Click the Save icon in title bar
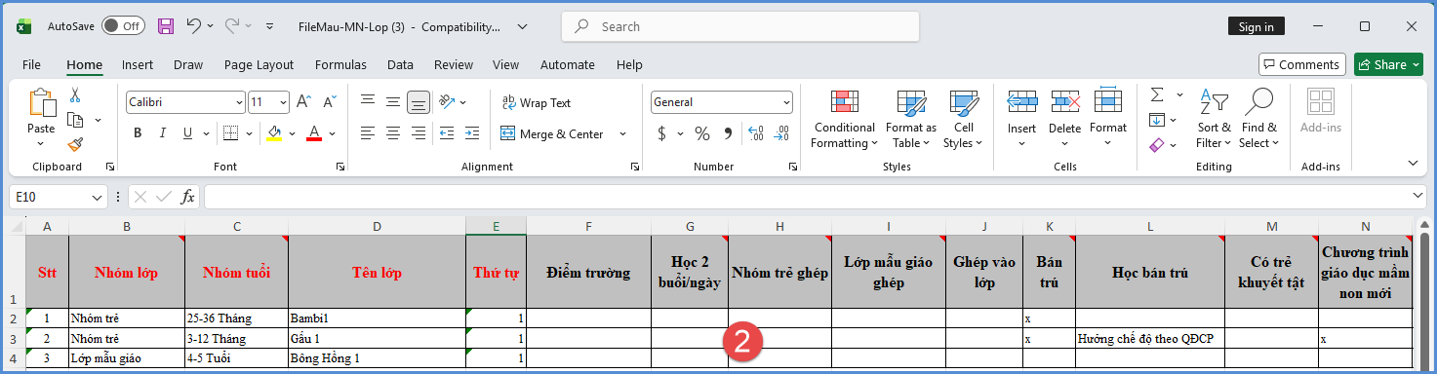The width and height of the screenshot is (1437, 374). (x=166, y=26)
